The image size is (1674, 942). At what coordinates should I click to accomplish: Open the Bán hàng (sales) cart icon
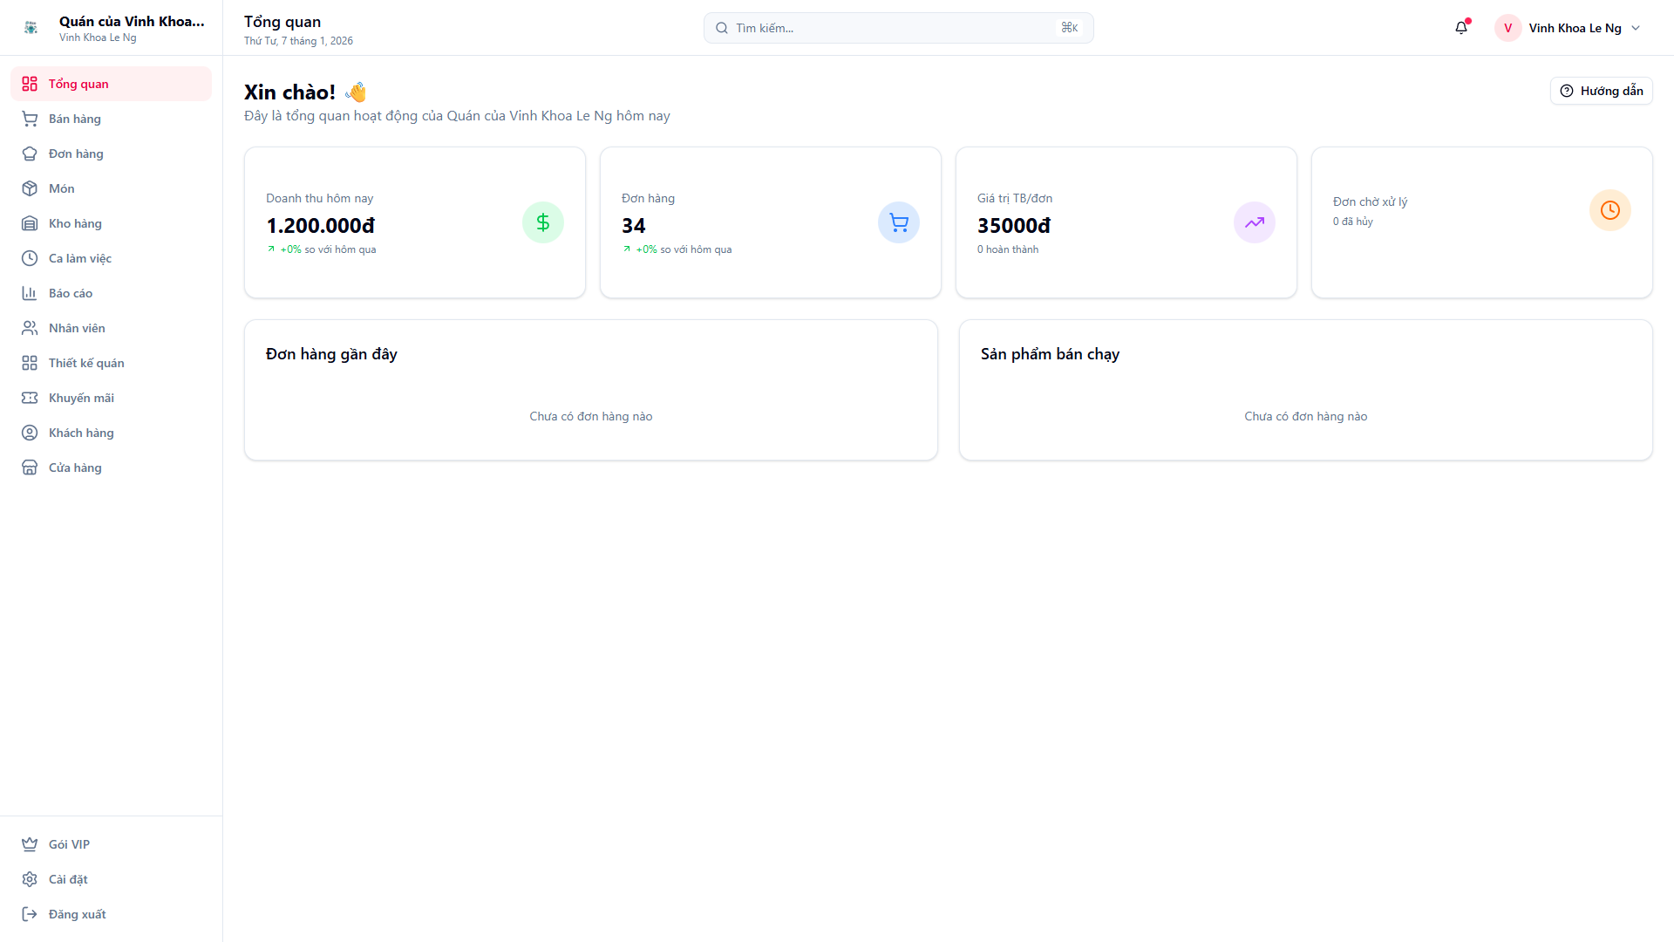click(31, 119)
